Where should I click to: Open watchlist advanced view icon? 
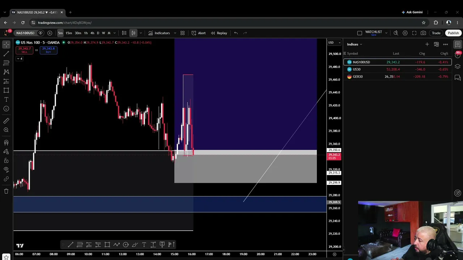[x=436, y=44]
